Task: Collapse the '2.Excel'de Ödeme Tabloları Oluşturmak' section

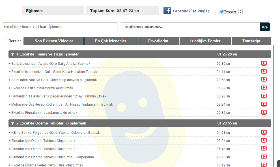Action: 13,123
